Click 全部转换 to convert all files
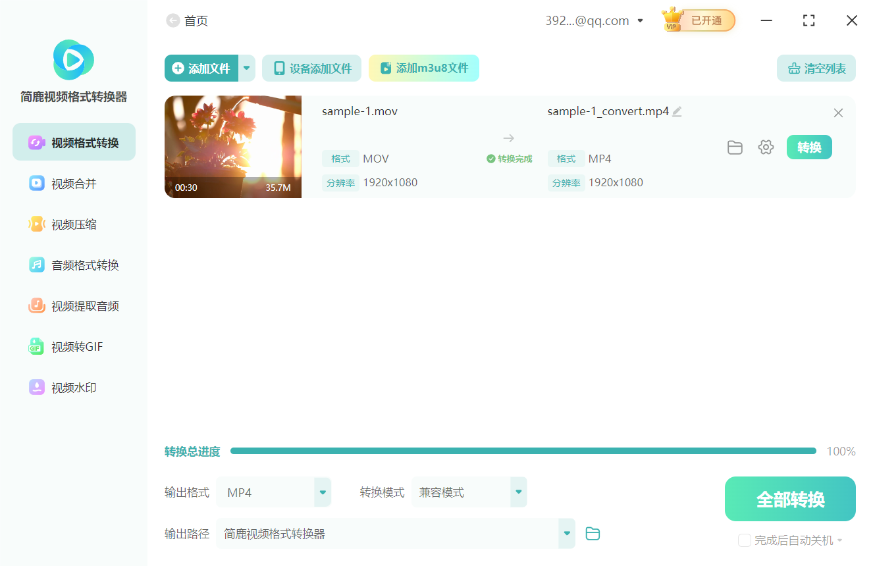Screen dimensions: 873x566 pos(790,499)
